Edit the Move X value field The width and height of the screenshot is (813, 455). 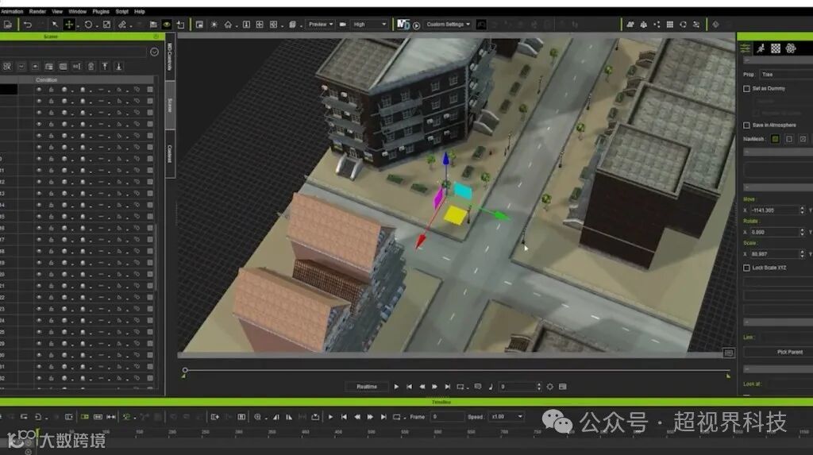[x=774, y=210]
